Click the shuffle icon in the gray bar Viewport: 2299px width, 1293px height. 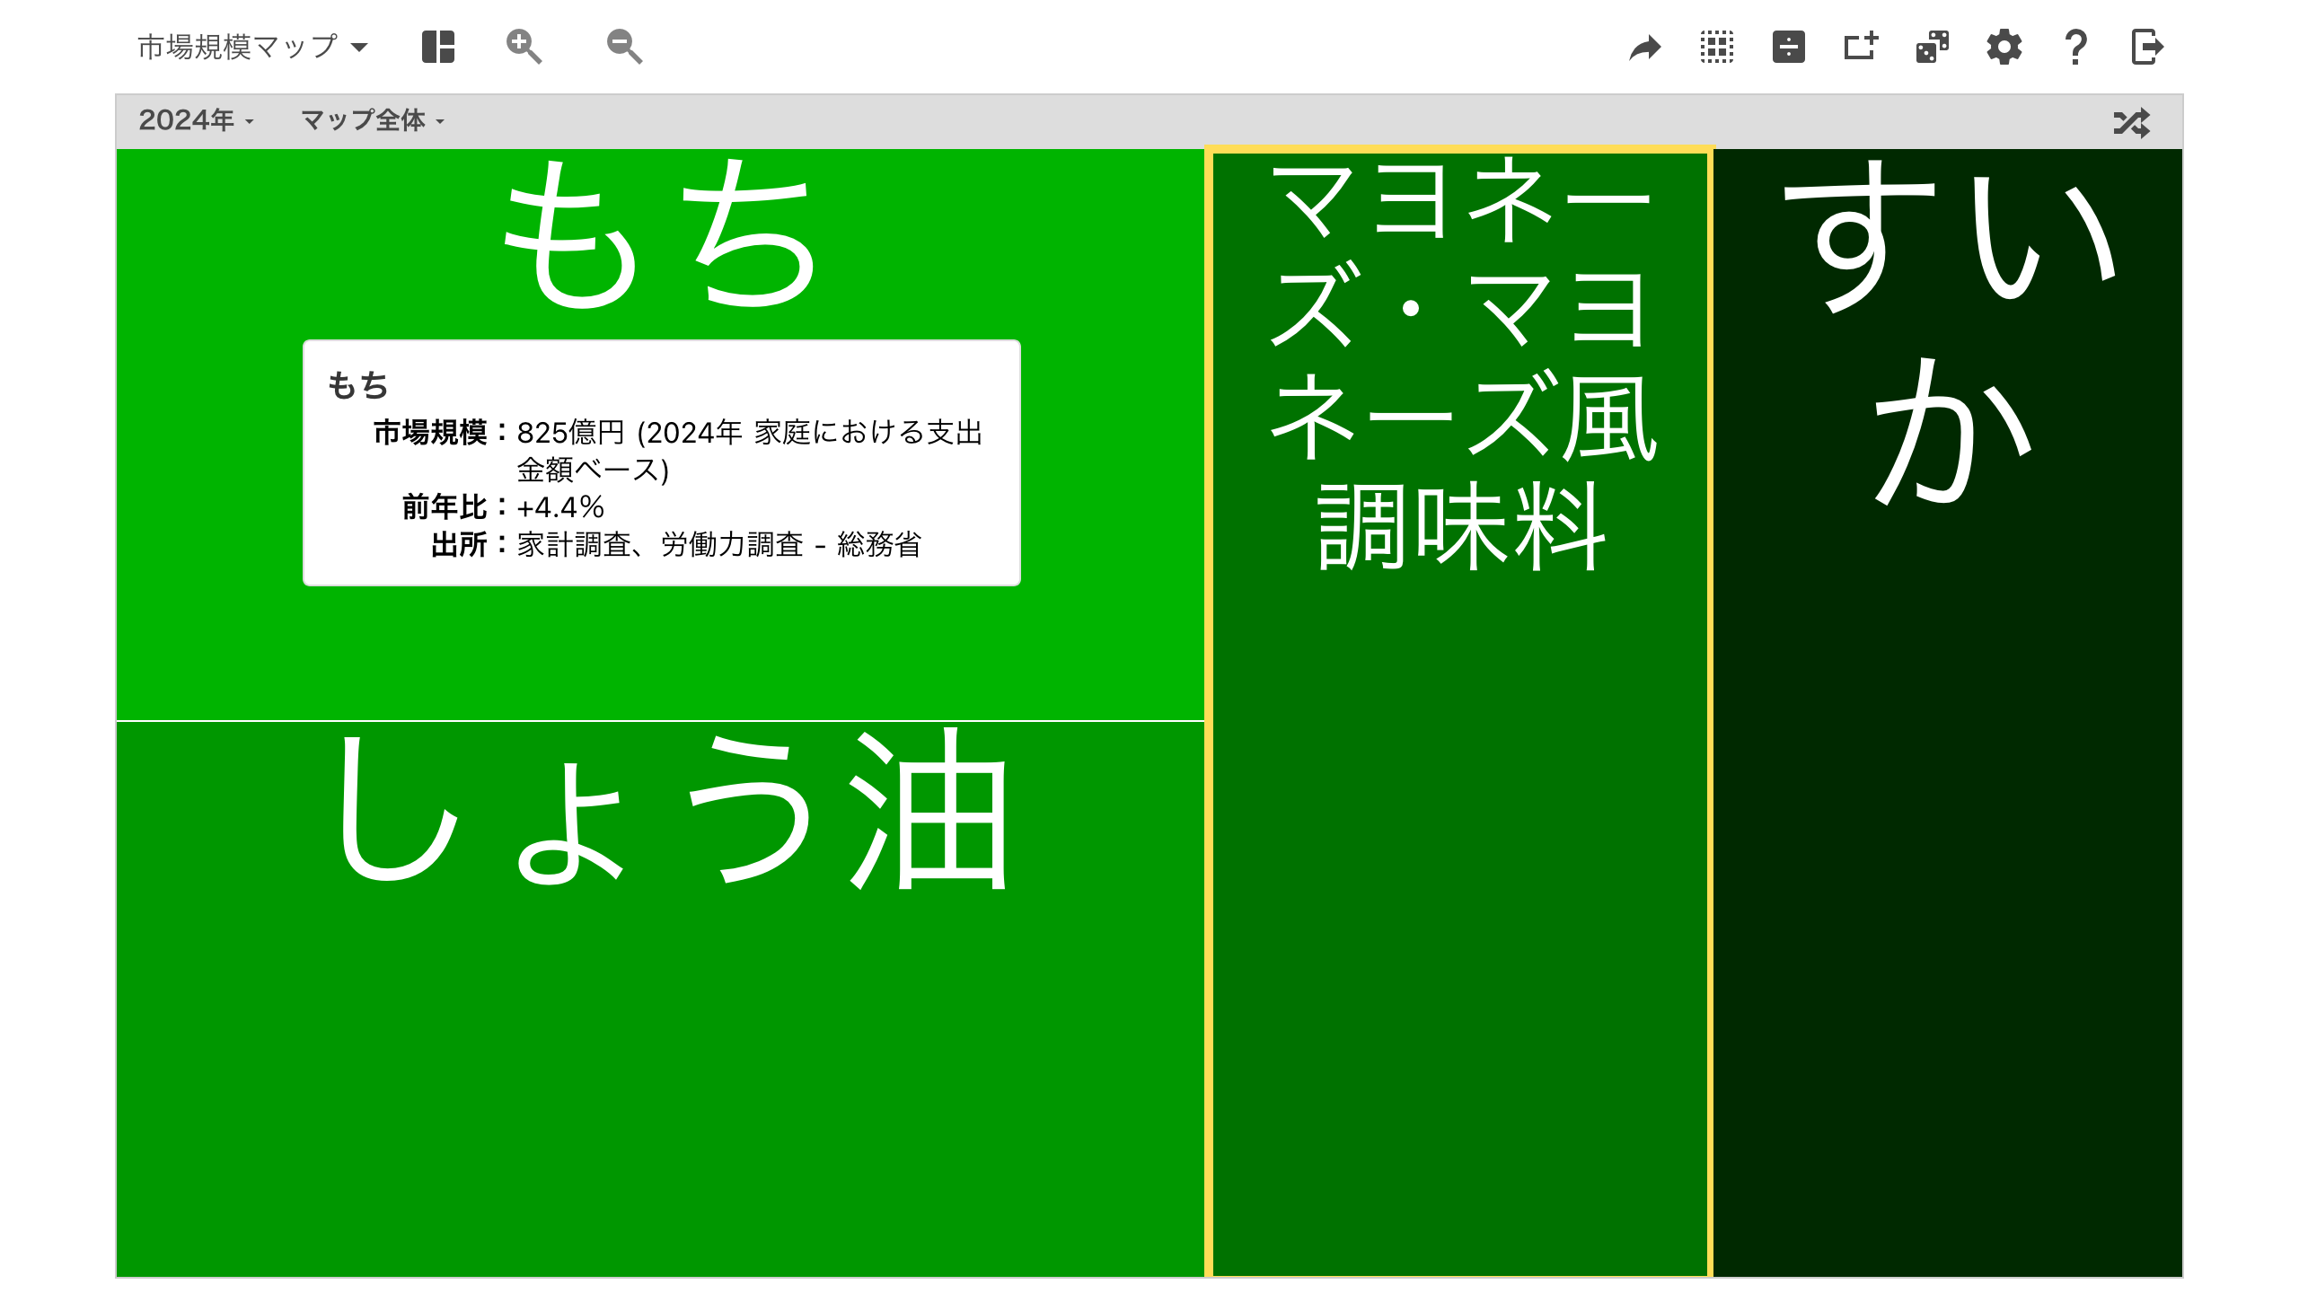tap(2131, 122)
